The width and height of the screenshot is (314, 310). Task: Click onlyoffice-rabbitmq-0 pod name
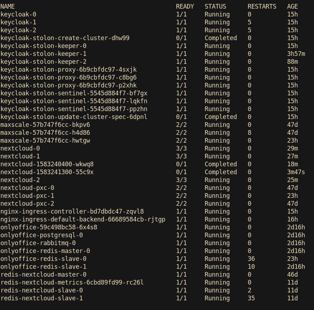pyautogui.click(x=38, y=243)
